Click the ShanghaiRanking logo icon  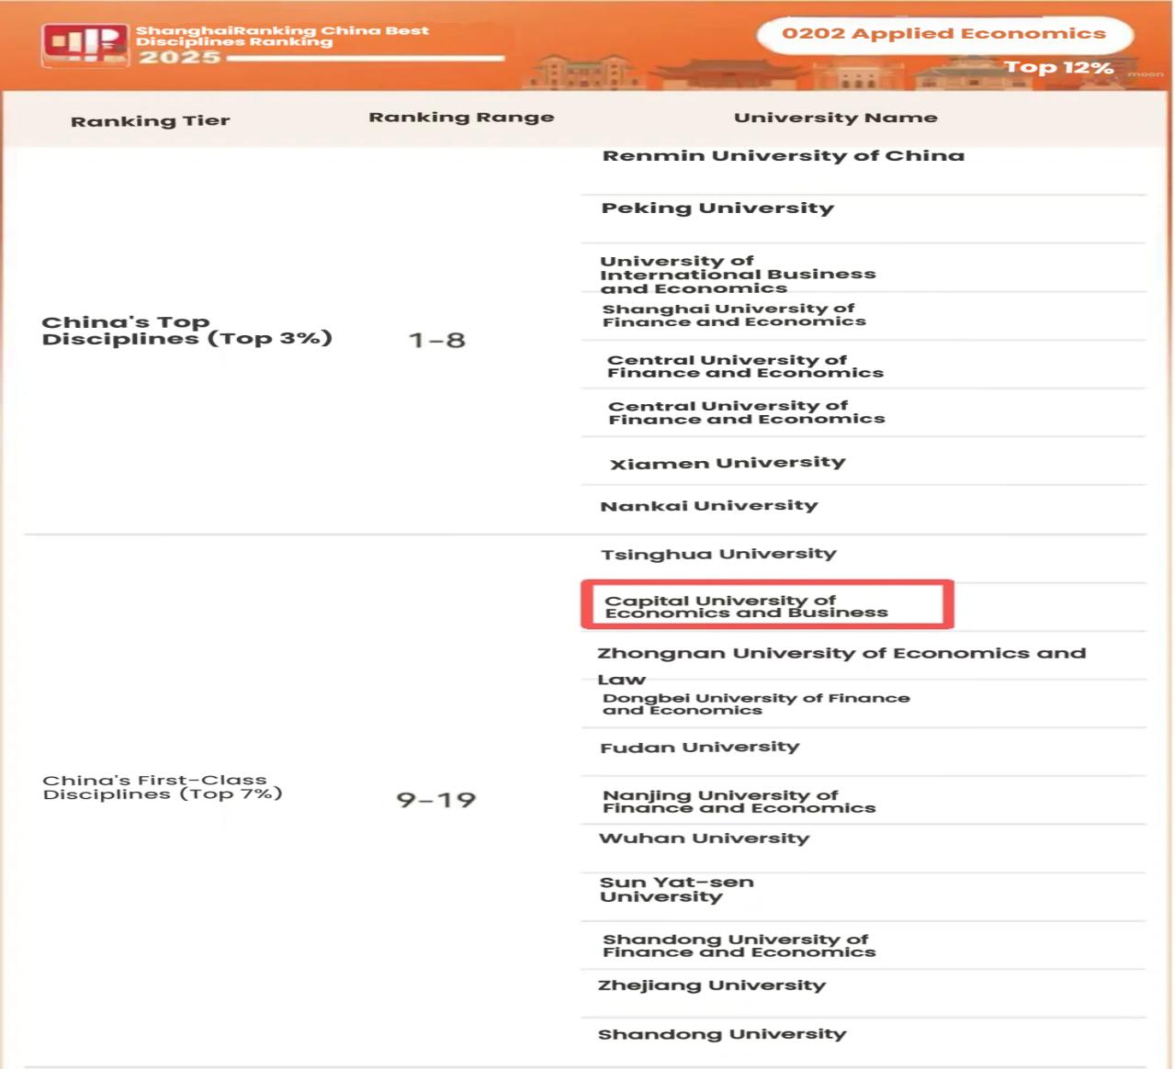(85, 43)
